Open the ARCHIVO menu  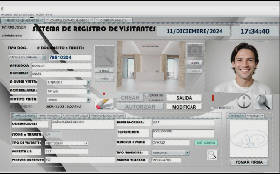click(7, 14)
